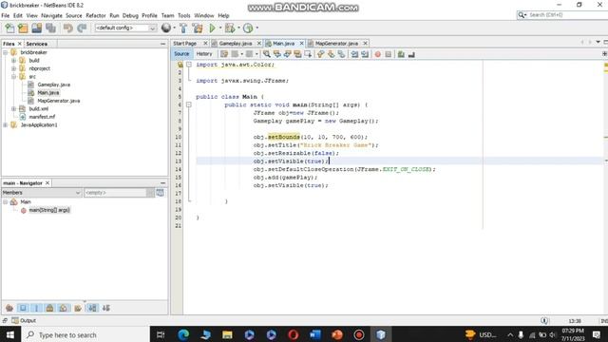Open Microsoft Edge from the taskbar
The width and height of the screenshot is (608, 342).
point(183,334)
